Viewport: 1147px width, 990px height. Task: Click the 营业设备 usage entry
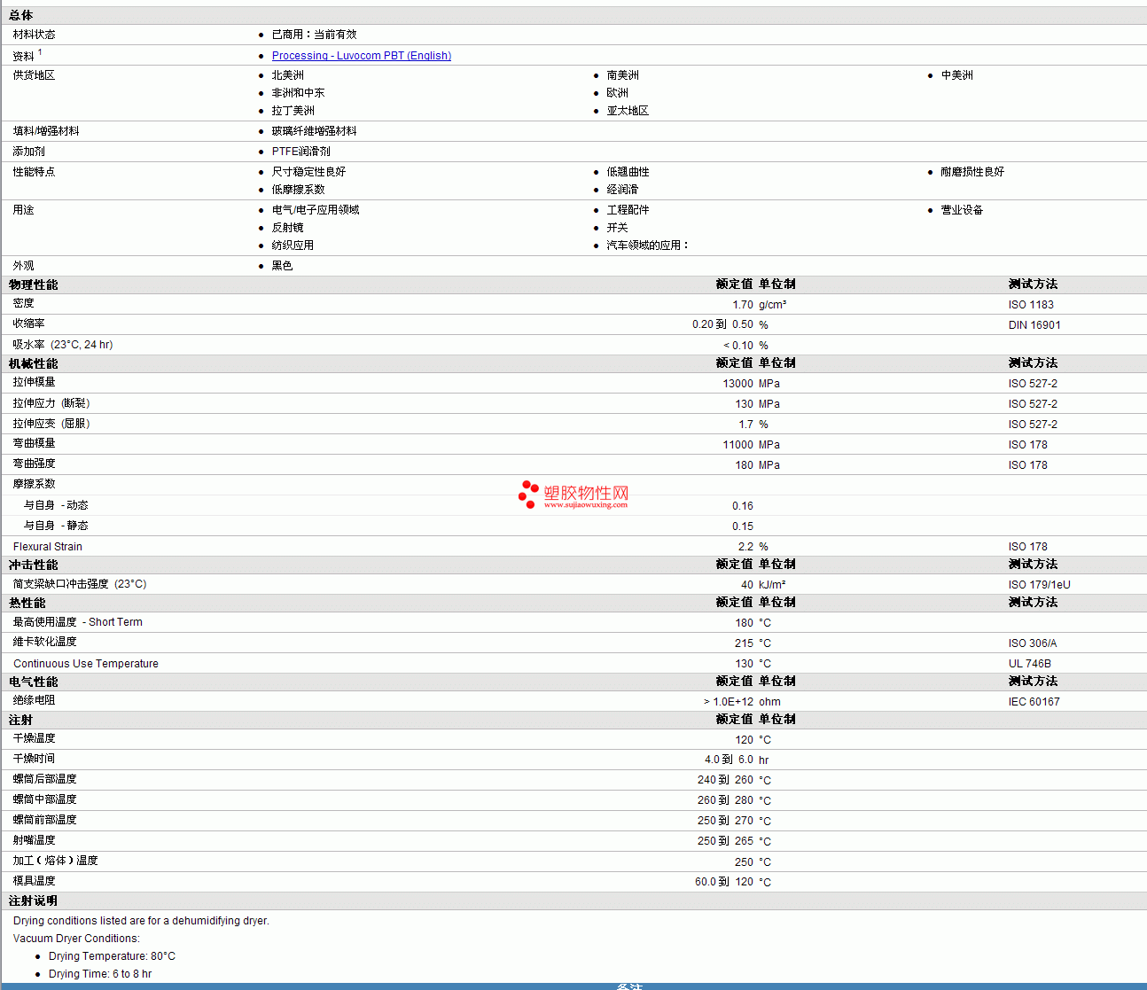[x=962, y=210]
